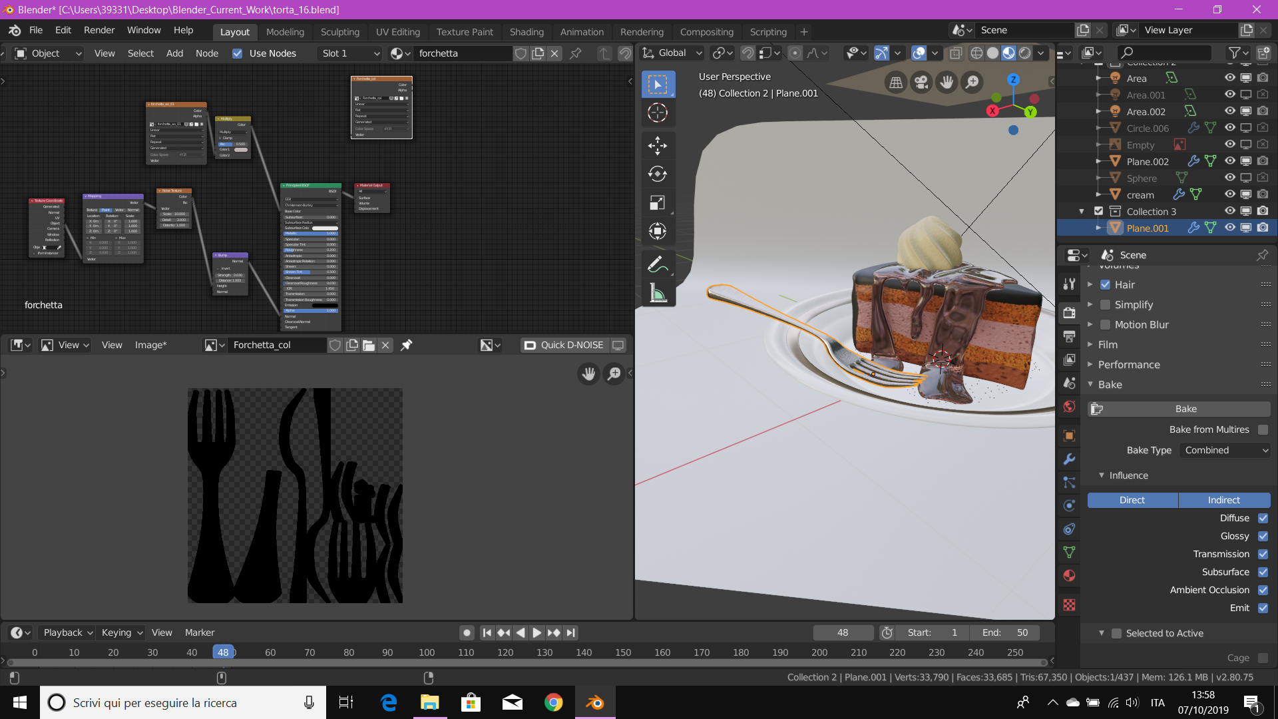Select the Move tool in viewport toolbar
Viewport: 1278px width, 719px height.
658,145
